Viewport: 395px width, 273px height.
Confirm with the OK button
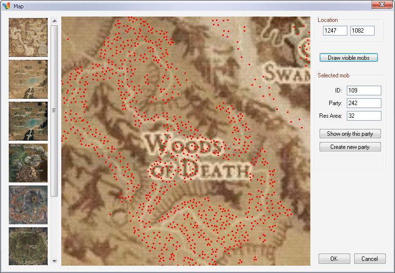(x=334, y=259)
